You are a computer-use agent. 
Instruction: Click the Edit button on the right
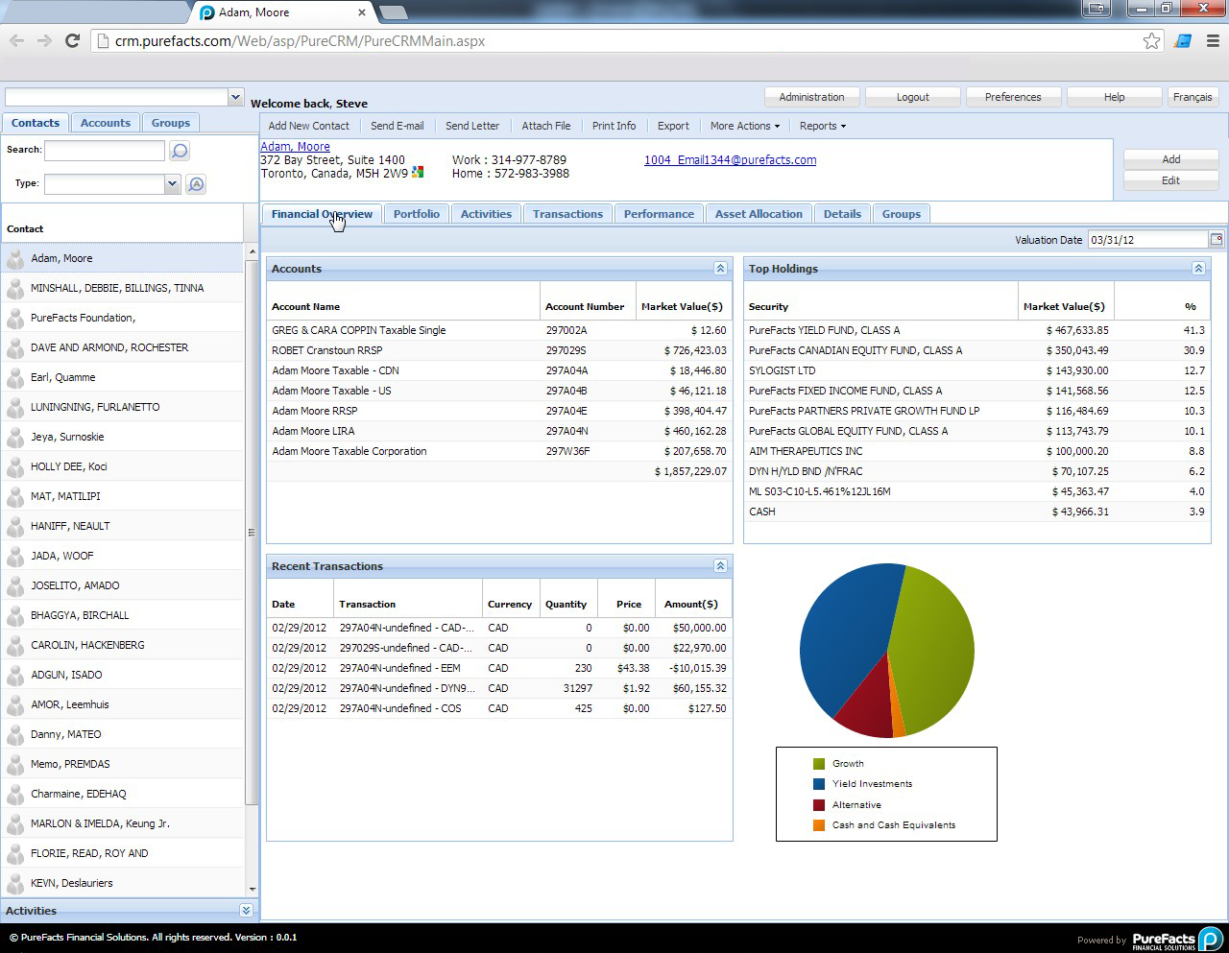[x=1171, y=180]
